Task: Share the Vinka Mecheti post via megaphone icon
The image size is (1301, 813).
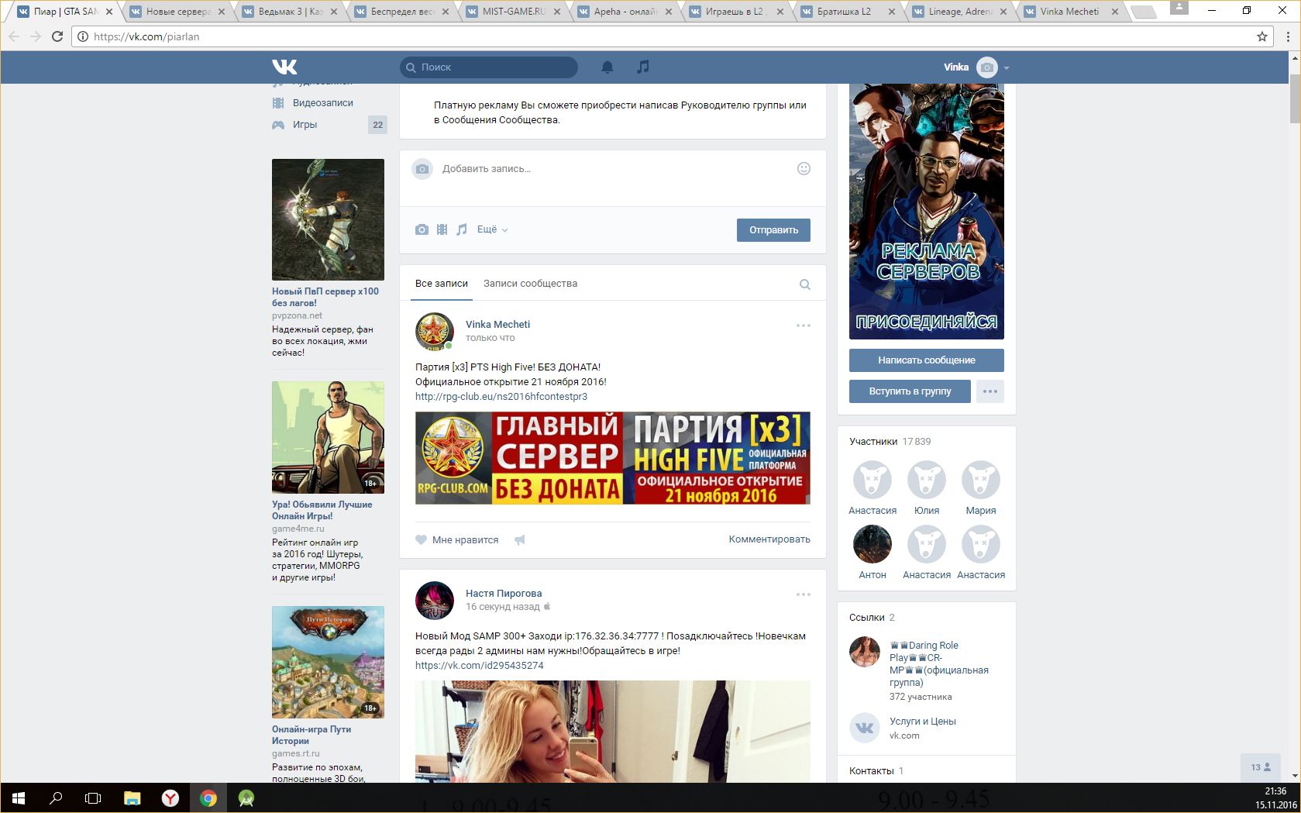Action: (520, 540)
